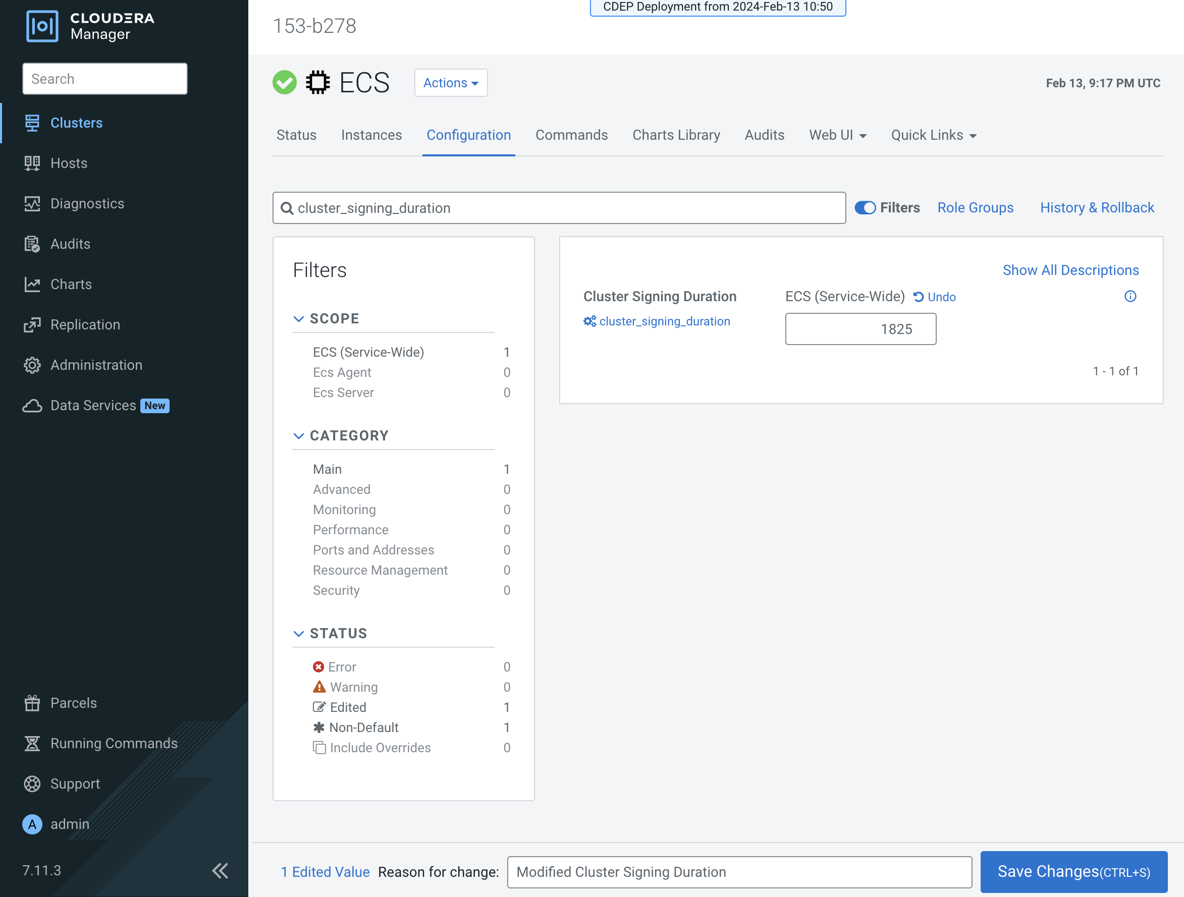
Task: Toggle the Filters switch off
Action: (x=865, y=208)
